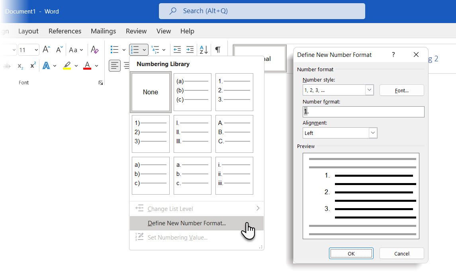
Task: Click inside the Number format field
Action: pyautogui.click(x=362, y=111)
